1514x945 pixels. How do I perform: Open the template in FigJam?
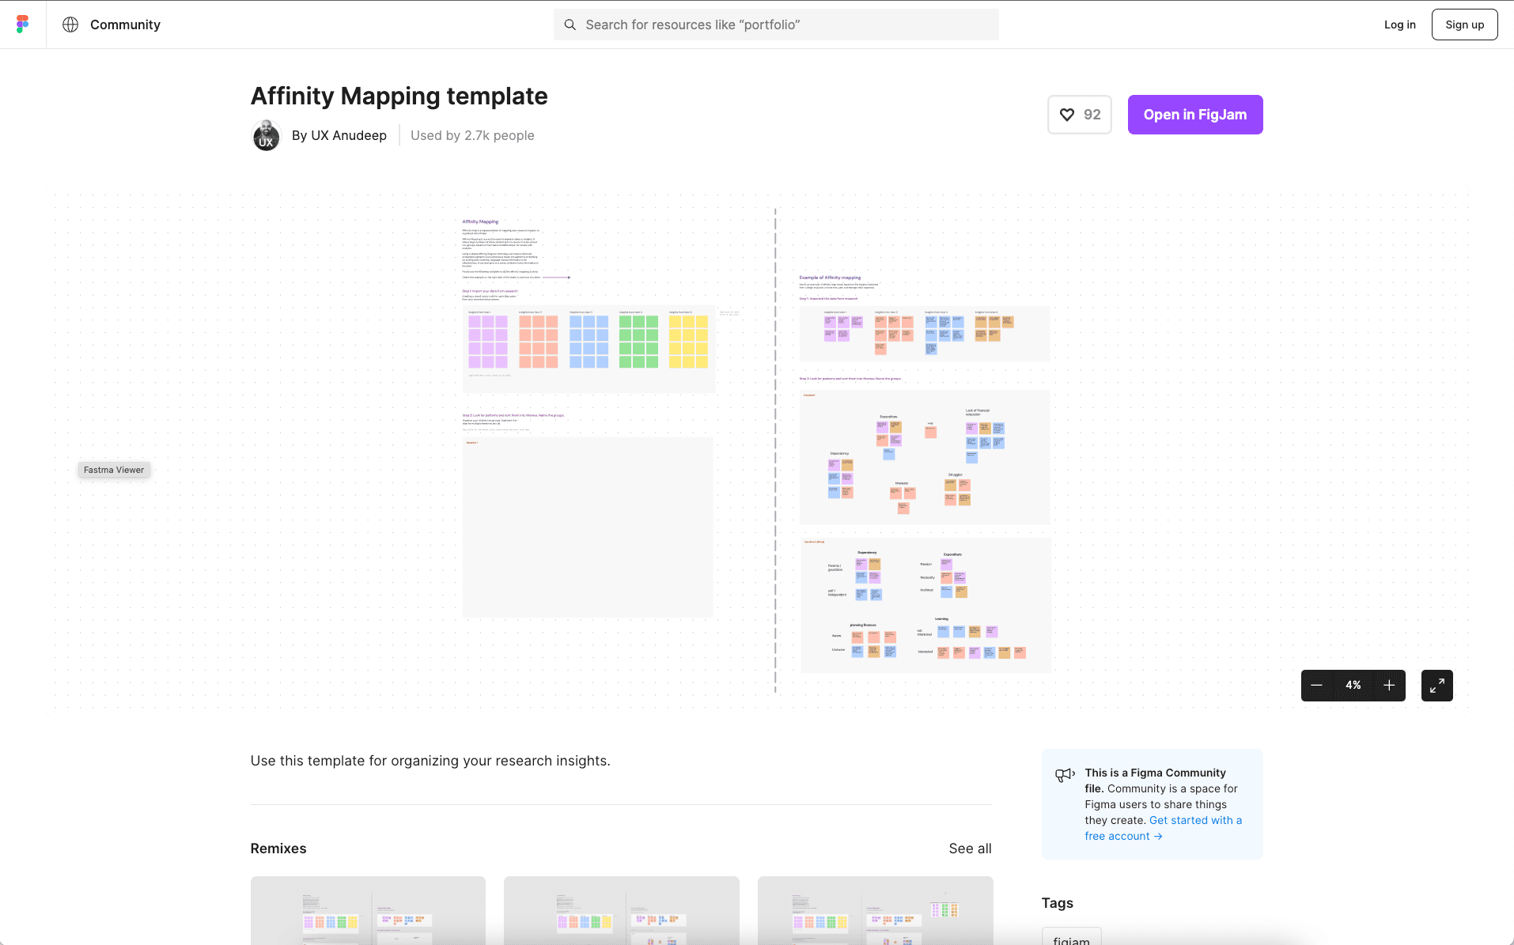click(1194, 115)
